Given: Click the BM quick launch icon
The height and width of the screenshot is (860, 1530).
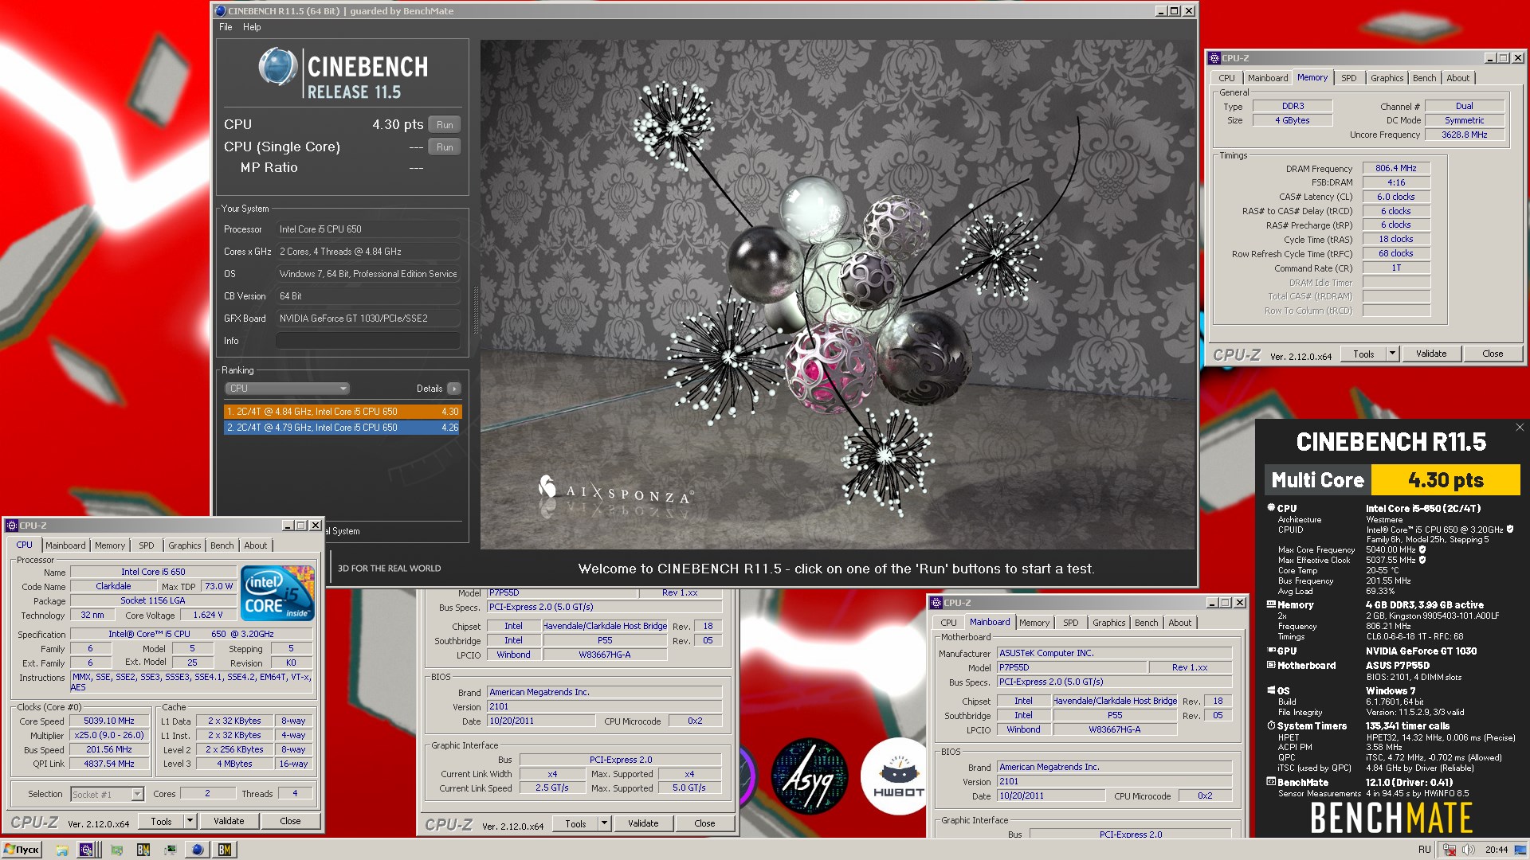Looking at the screenshot, I should (x=143, y=850).
